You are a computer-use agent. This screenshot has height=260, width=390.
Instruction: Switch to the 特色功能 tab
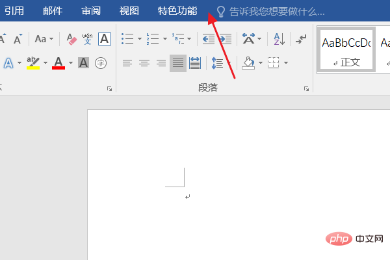(x=177, y=11)
